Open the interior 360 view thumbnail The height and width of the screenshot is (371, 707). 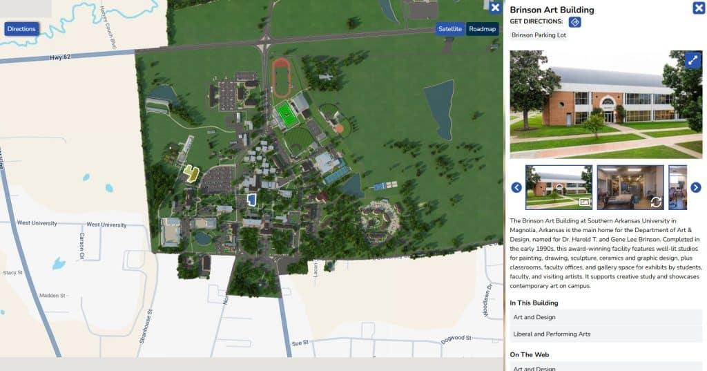[x=630, y=187]
